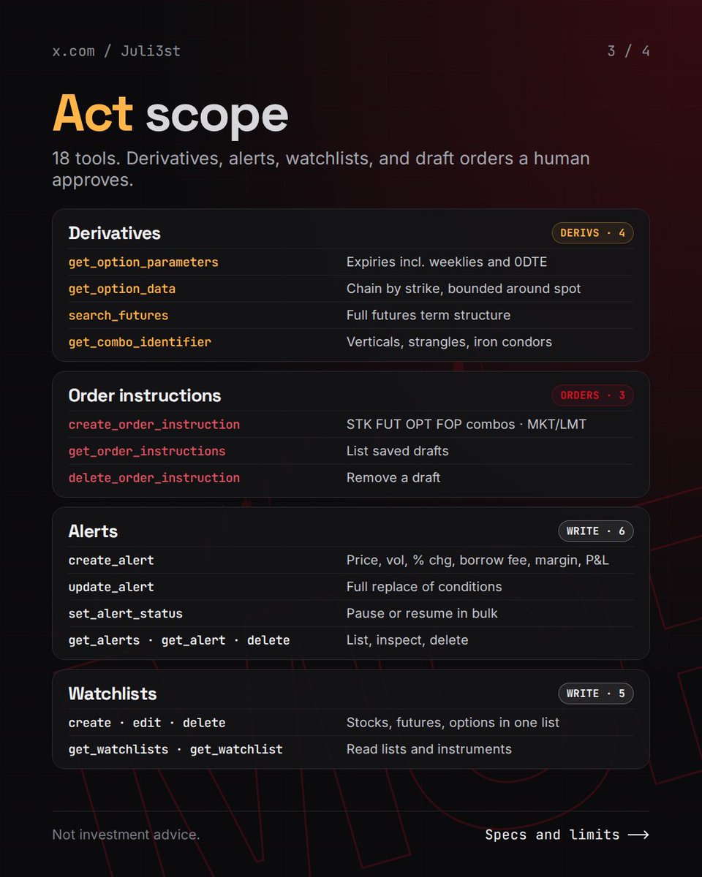This screenshot has width=702, height=877.
Task: Open the Specs and limits link
Action: pyautogui.click(x=567, y=835)
